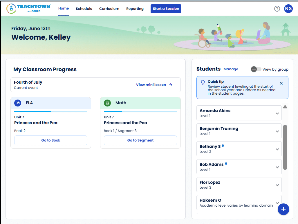Open the View mini lesson link
Screen dimensions: 298x224
point(154,85)
